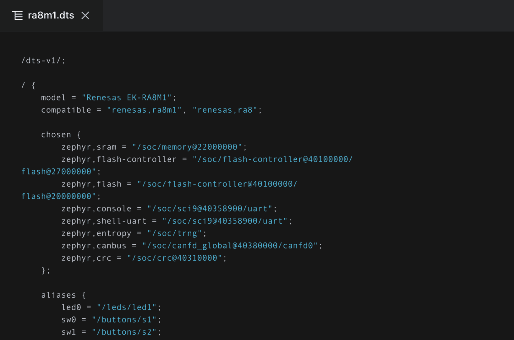Image resolution: width=514 pixels, height=340 pixels.
Task: Click the word chosen
Action: (x=56, y=135)
